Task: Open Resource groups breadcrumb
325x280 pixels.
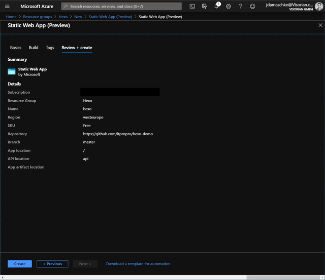Action: [x=38, y=17]
